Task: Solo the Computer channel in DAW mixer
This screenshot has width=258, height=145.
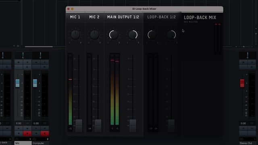Action: (45, 62)
